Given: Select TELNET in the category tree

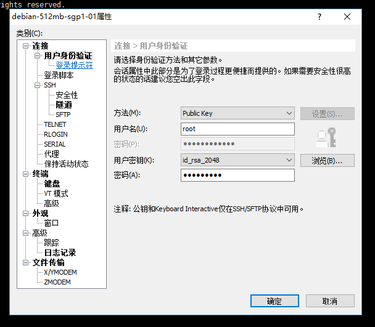Looking at the screenshot, I should pos(55,124).
